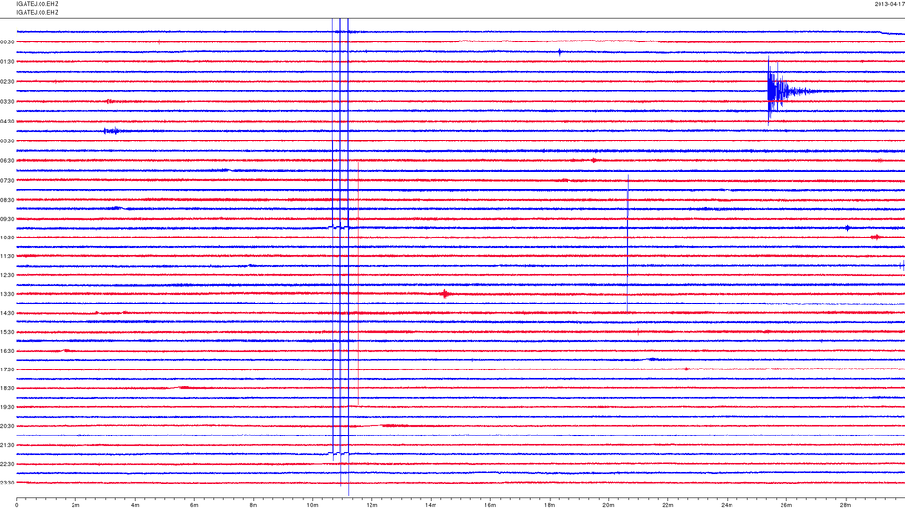The image size is (905, 509).
Task: Click the small red event on 13:30 trace
Action: pos(445,294)
